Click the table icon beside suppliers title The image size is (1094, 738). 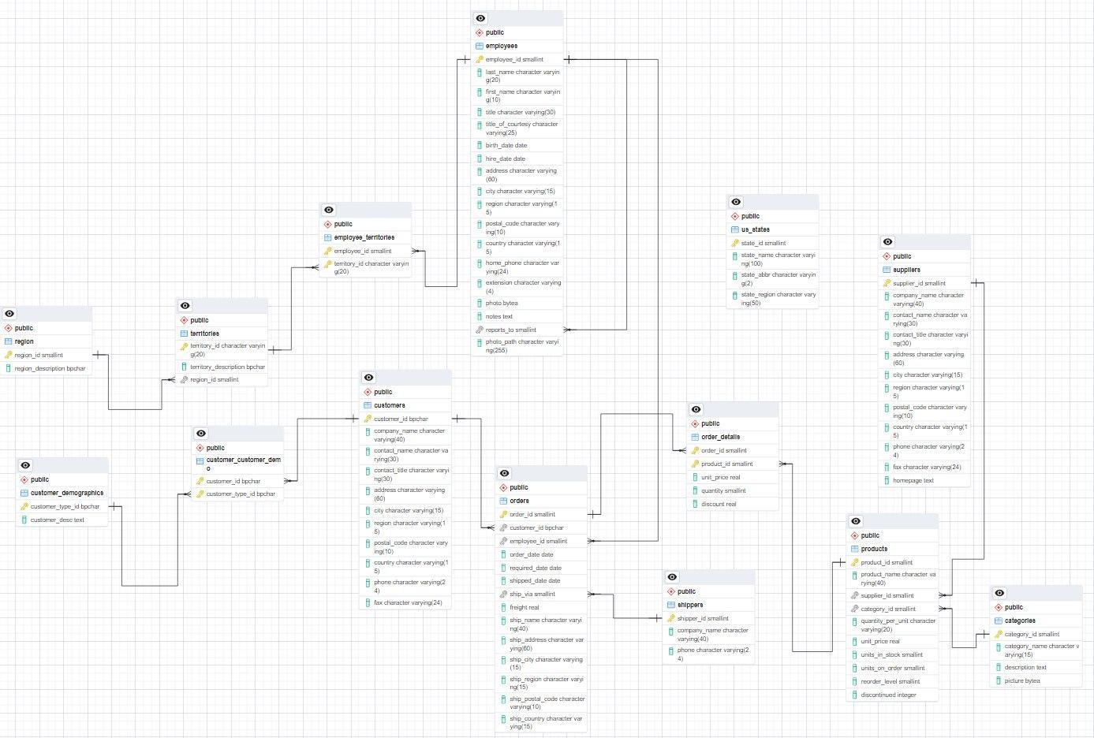[887, 270]
